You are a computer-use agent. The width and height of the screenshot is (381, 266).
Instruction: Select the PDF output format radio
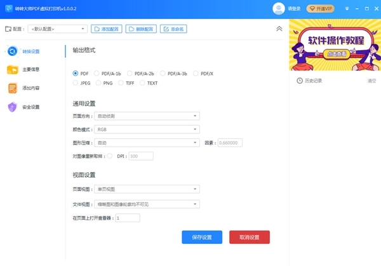coord(76,74)
